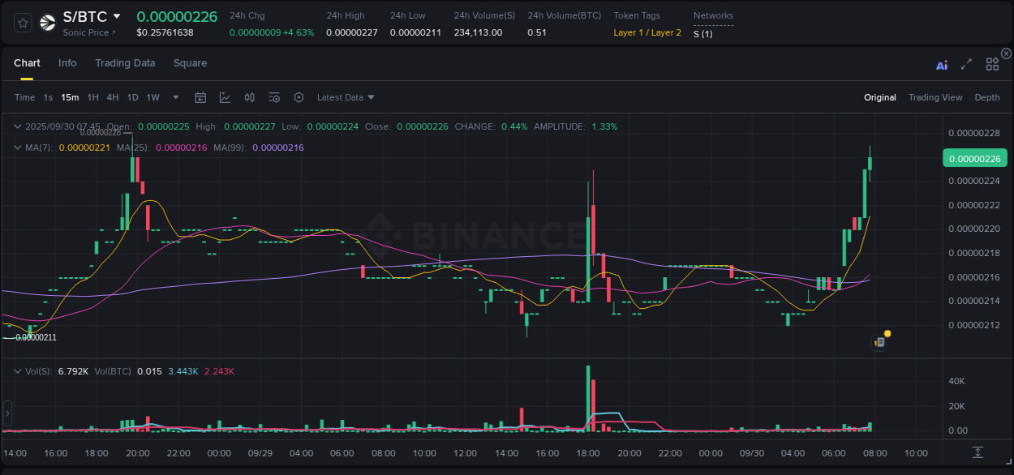Open the chart style icon

(225, 96)
